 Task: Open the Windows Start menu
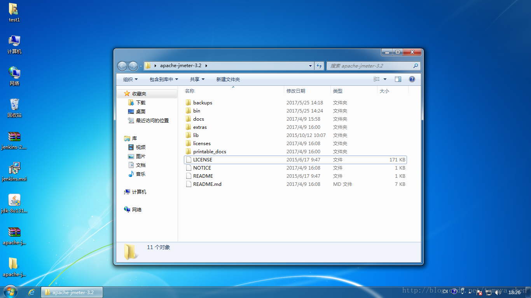coord(10,292)
